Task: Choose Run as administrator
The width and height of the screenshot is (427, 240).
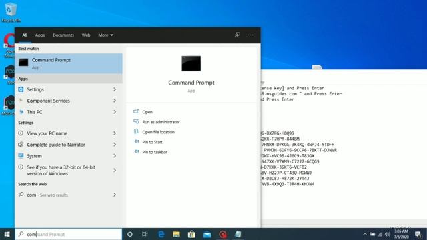Action: [x=161, y=122]
